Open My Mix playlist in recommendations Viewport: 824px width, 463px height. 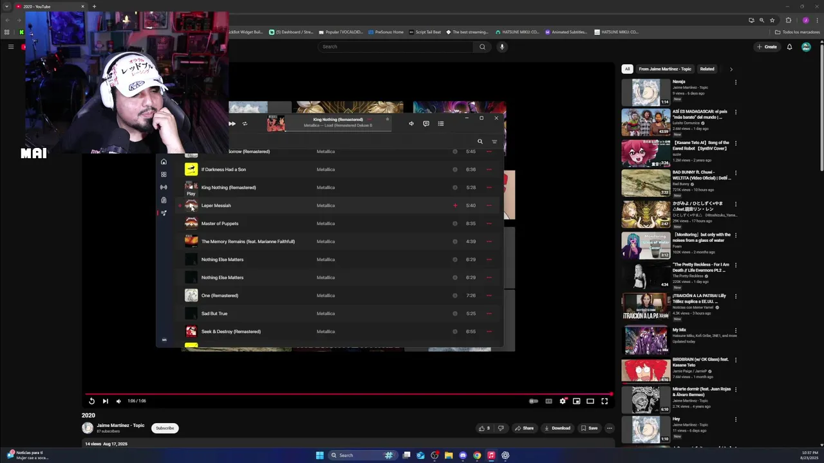click(x=646, y=340)
